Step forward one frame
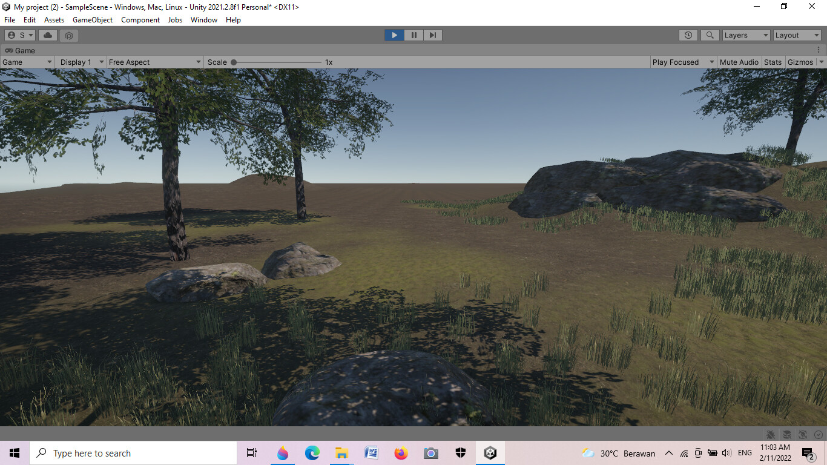 pyautogui.click(x=432, y=35)
